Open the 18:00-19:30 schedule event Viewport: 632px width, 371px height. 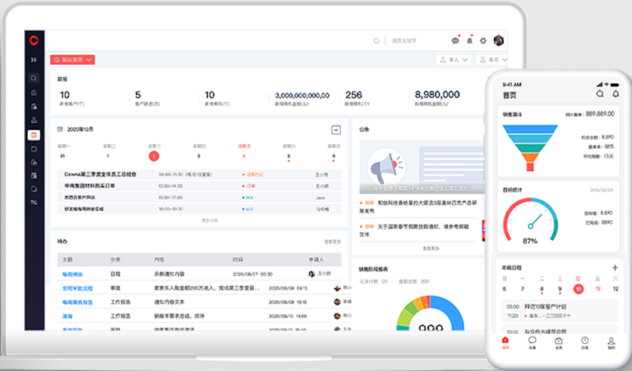[x=199, y=209]
